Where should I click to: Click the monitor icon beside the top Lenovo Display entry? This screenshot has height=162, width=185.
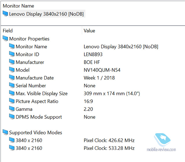pos(5,14)
